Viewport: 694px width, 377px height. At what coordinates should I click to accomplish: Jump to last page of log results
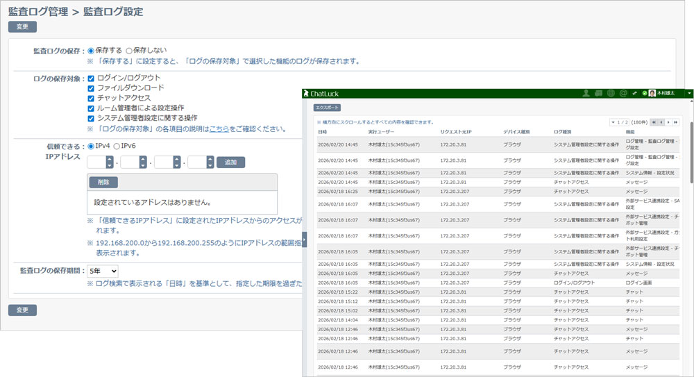tap(675, 122)
